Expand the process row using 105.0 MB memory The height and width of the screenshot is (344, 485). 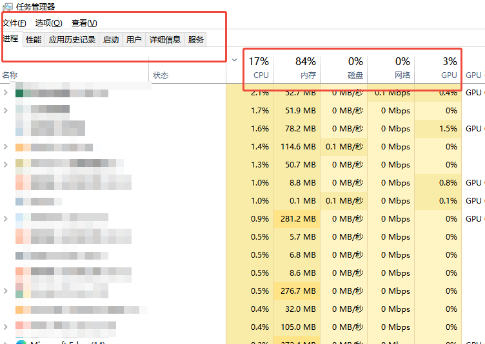[x=6, y=327]
